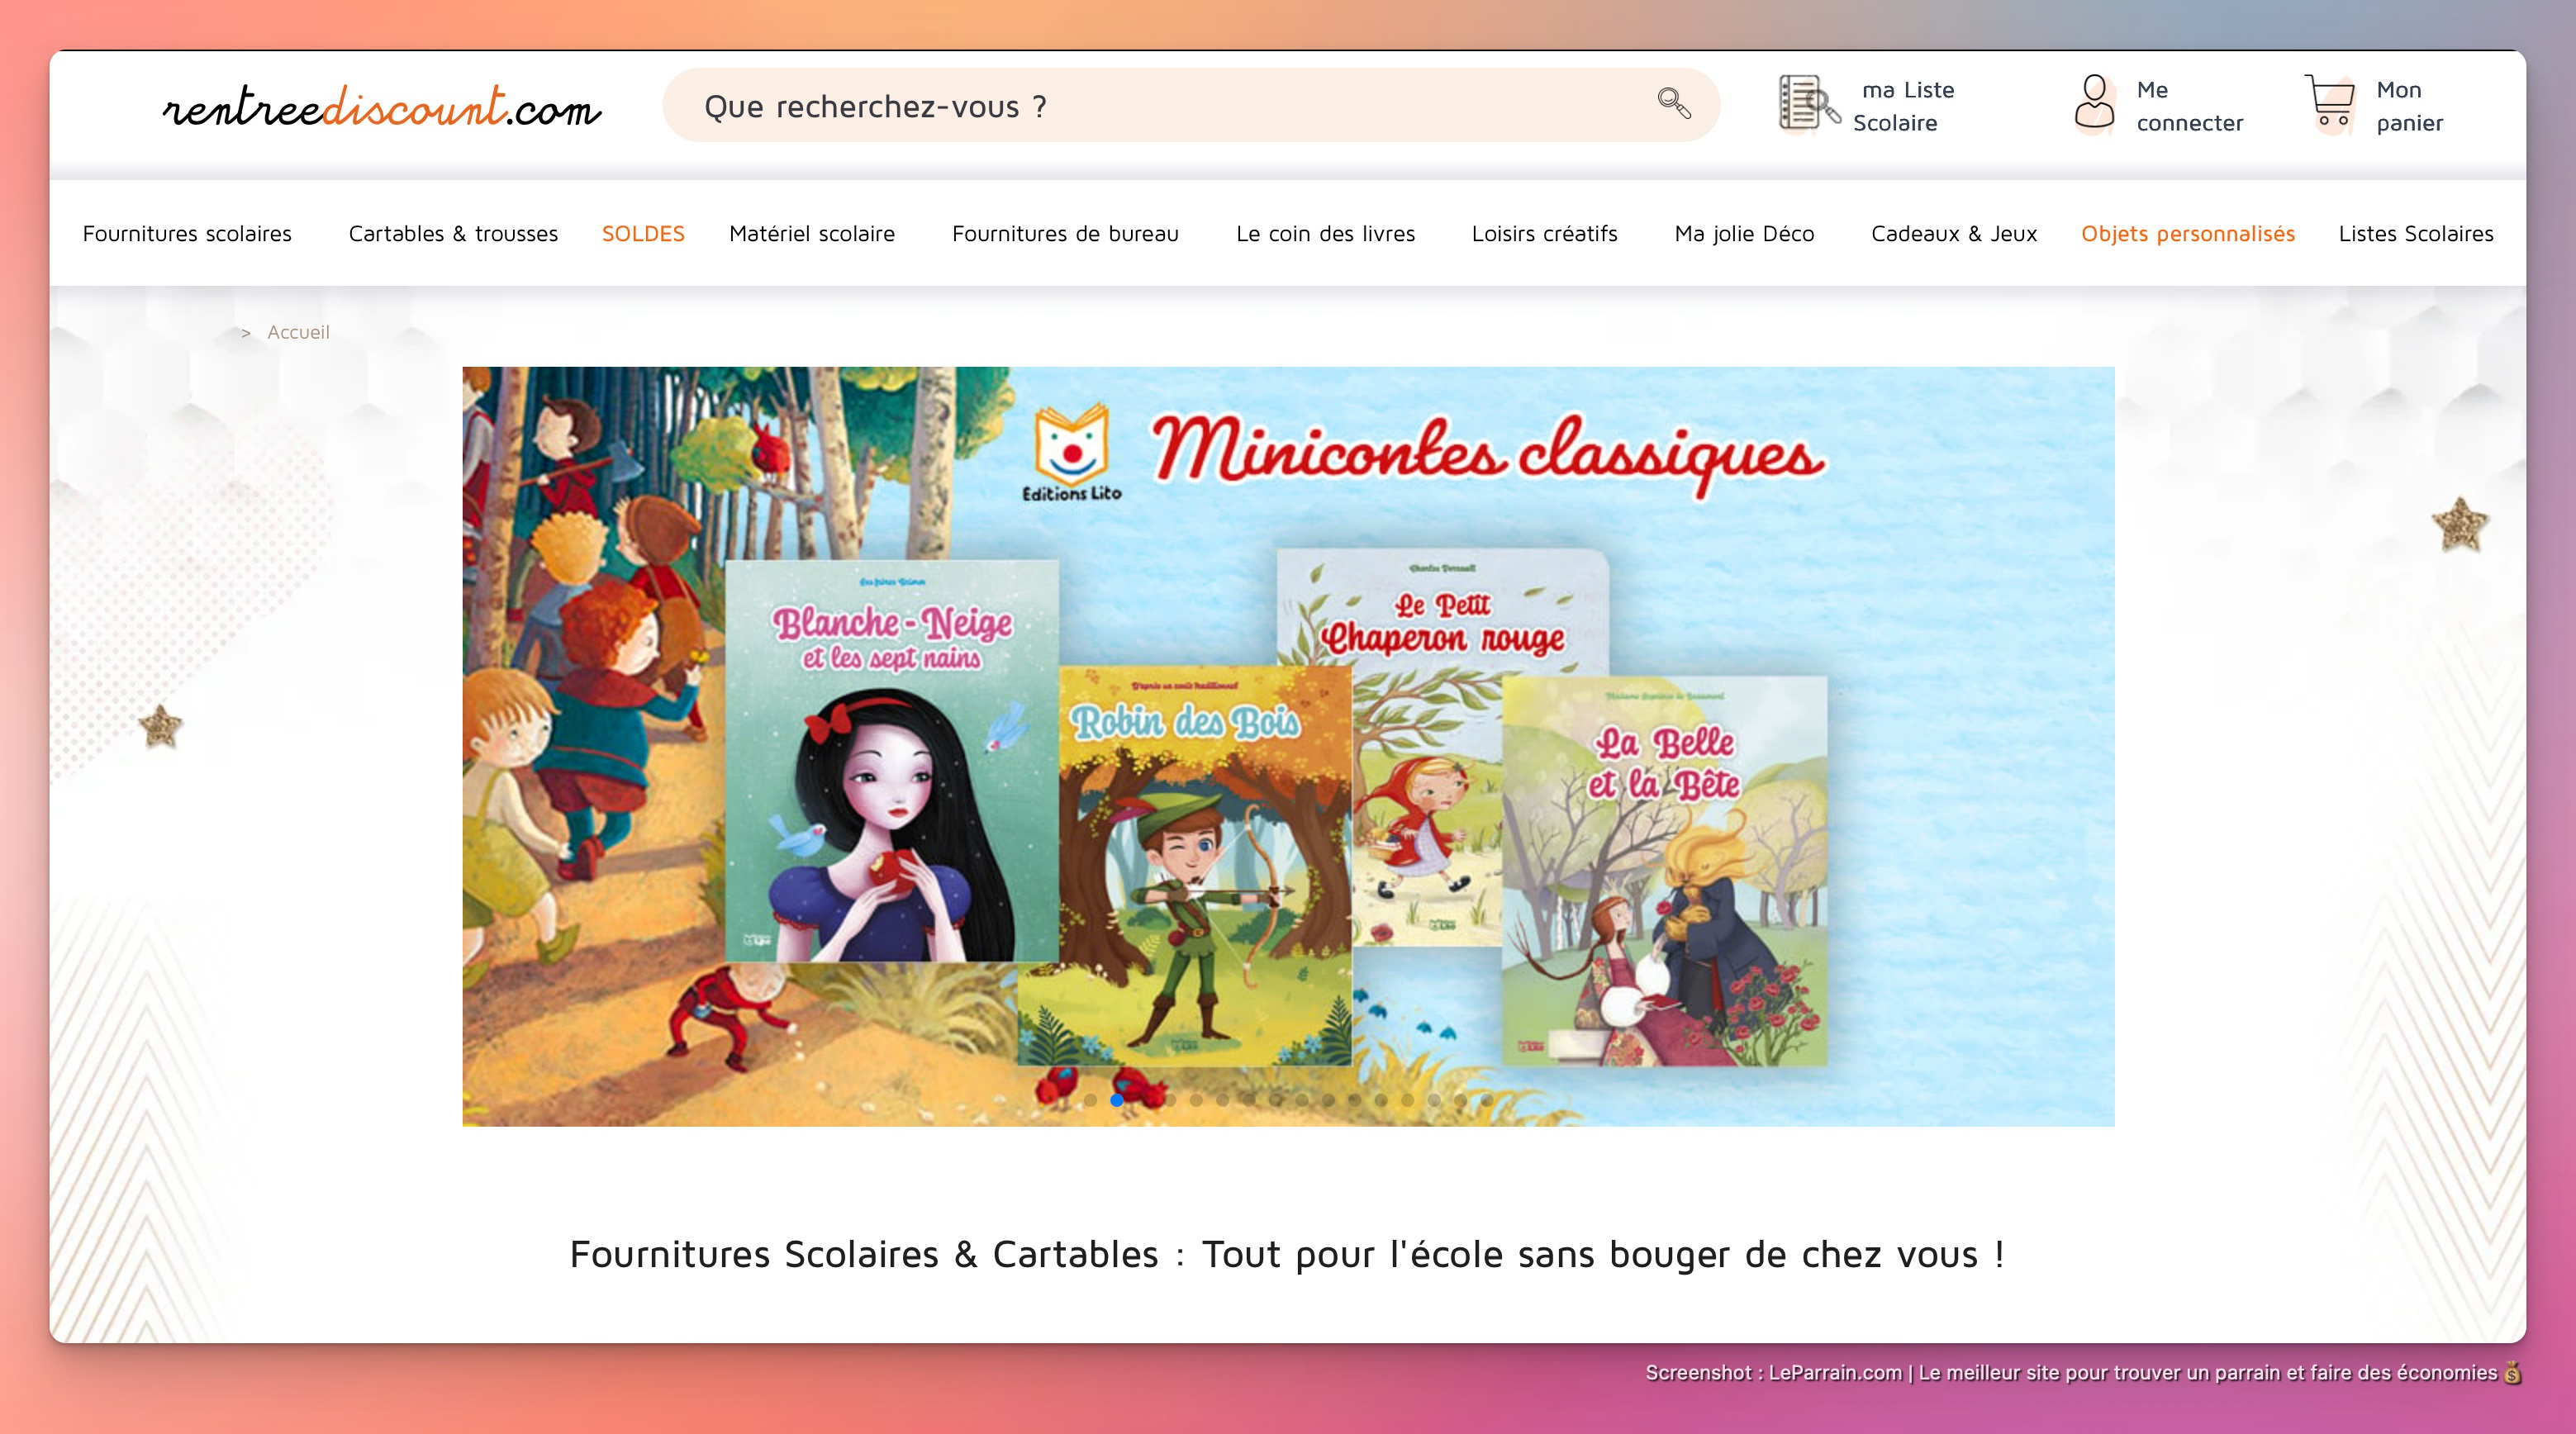Screen dimensions: 2576x1434
Task: Open Le coin des livres section
Action: tap(1325, 234)
